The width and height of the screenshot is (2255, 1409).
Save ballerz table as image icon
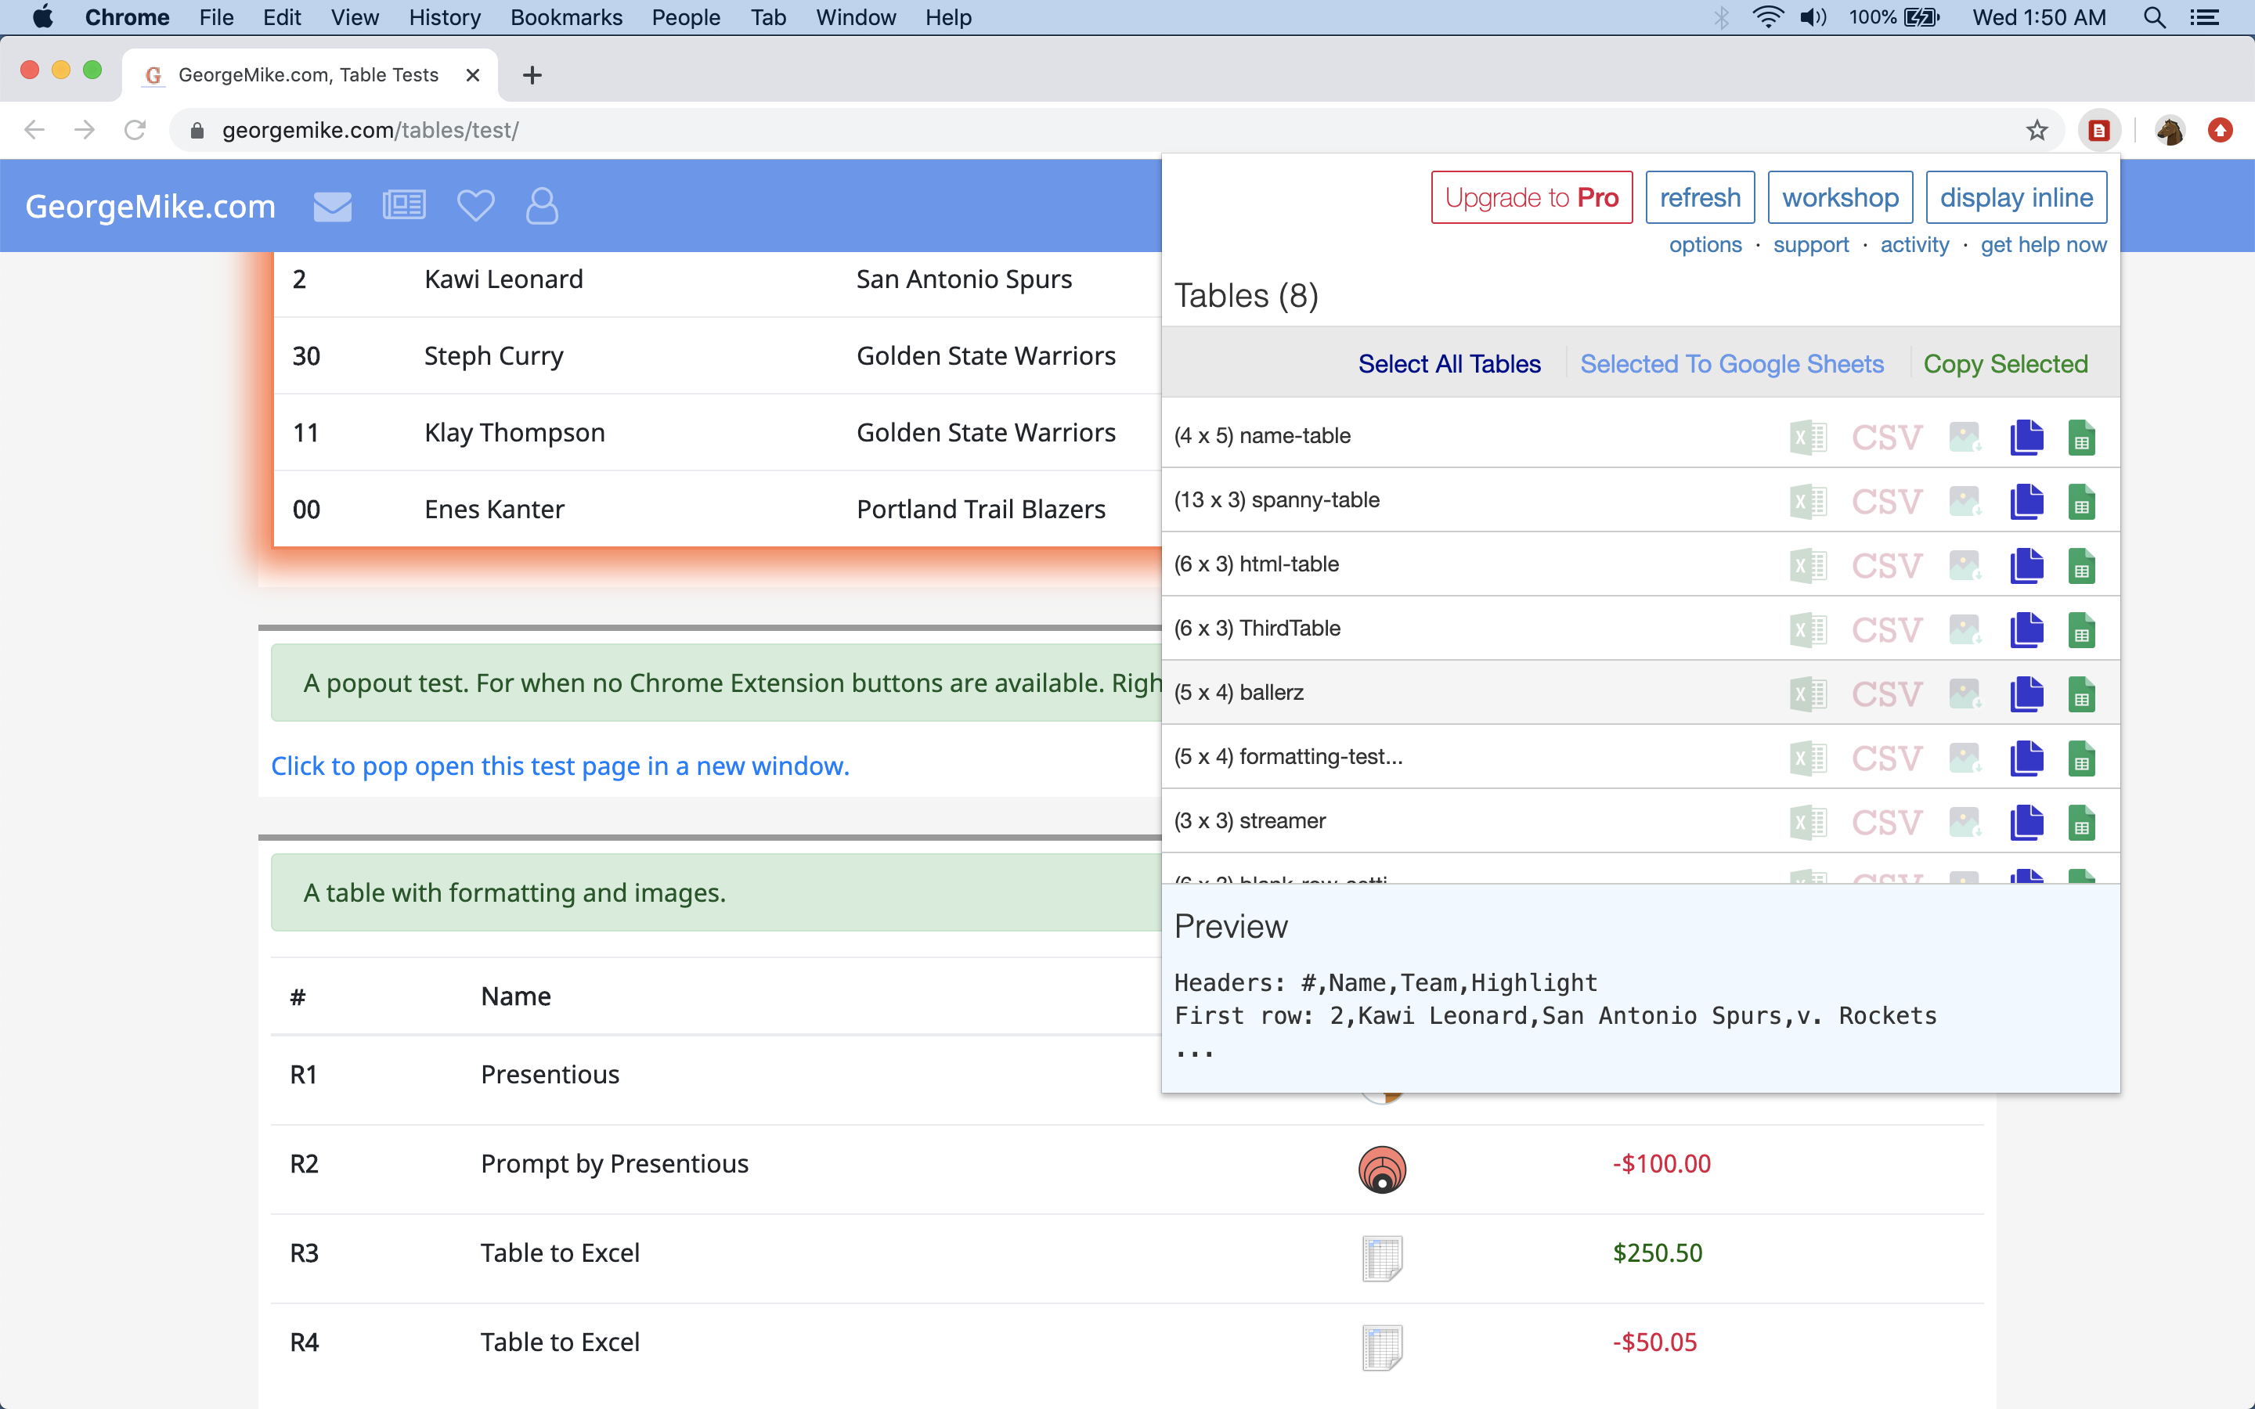click(1965, 694)
